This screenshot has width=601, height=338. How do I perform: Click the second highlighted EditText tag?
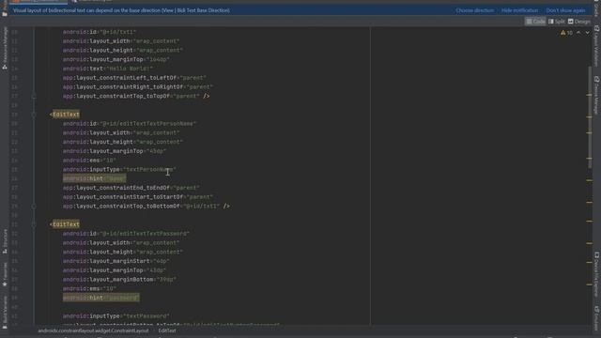(x=66, y=224)
